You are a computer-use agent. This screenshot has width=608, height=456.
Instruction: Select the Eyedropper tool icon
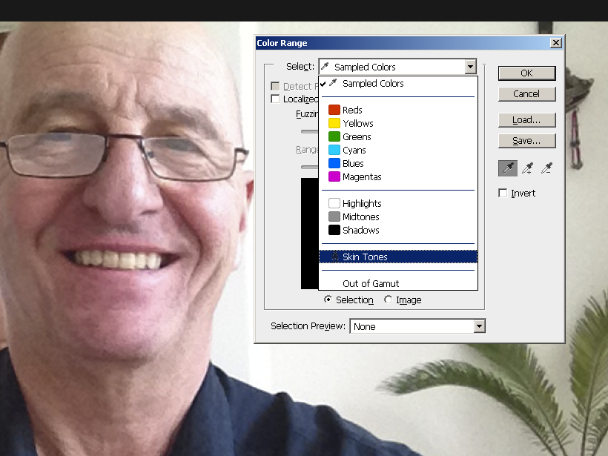pos(508,168)
